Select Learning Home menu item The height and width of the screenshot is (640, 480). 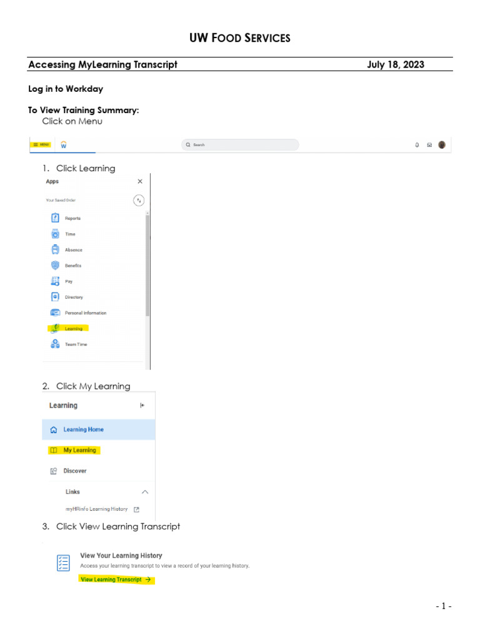[x=98, y=429]
